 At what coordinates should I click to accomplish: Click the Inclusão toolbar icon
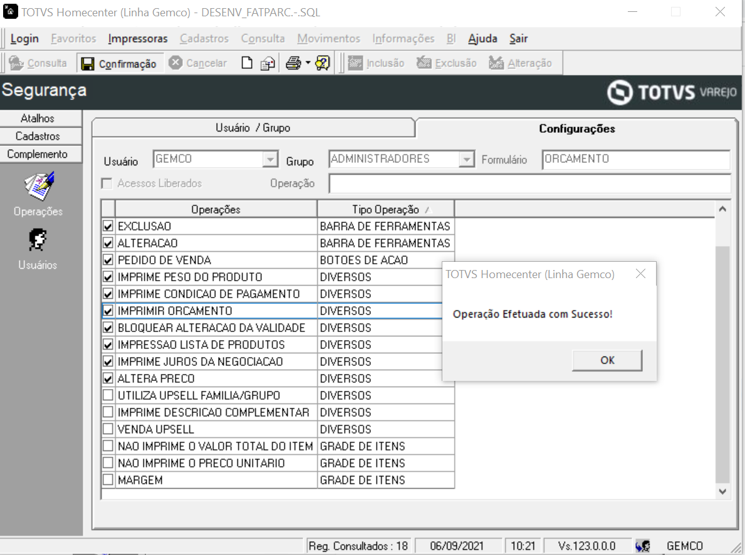[x=355, y=63]
